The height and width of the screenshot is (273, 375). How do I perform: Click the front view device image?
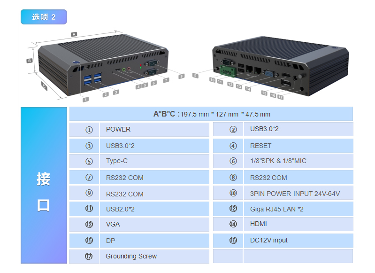pos(103,65)
